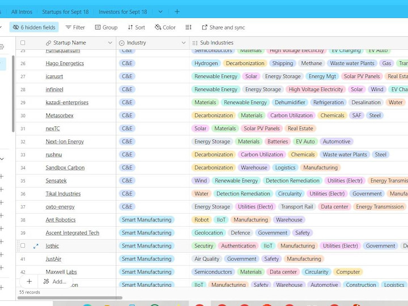Open the Sort options

(137, 27)
